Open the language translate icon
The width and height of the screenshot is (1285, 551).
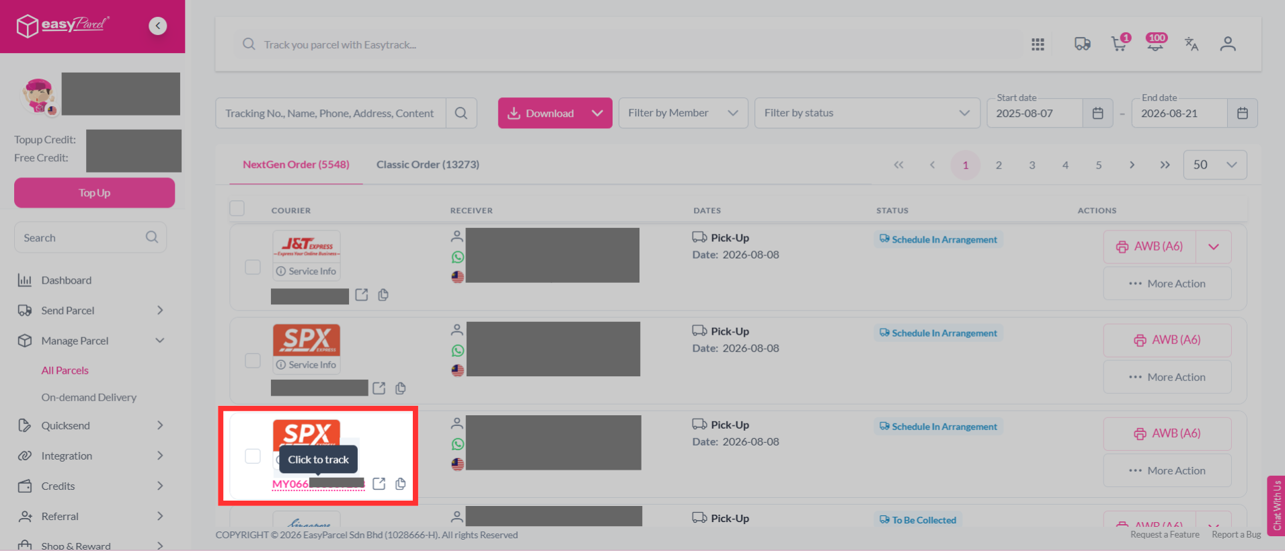coord(1192,44)
